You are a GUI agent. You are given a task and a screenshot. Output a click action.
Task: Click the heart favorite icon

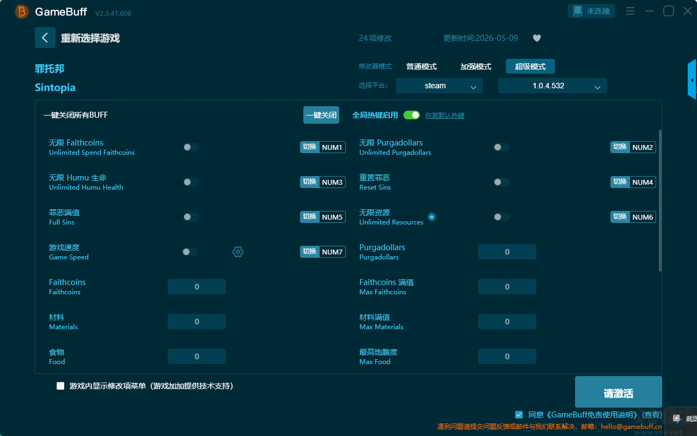(x=537, y=38)
